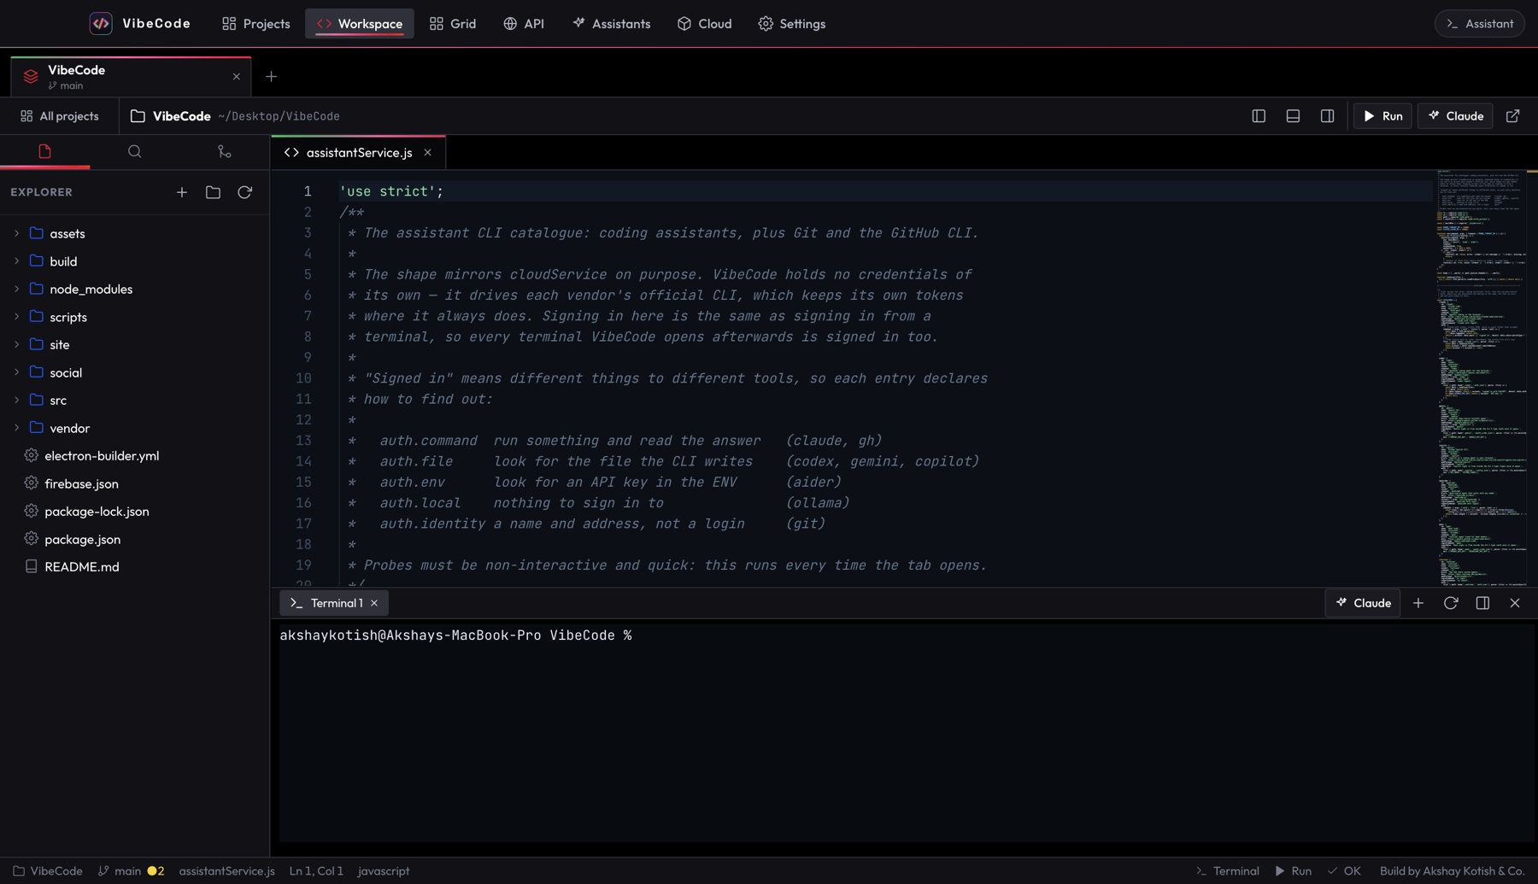Open the API section
The height and width of the screenshot is (884, 1538).
(524, 24)
